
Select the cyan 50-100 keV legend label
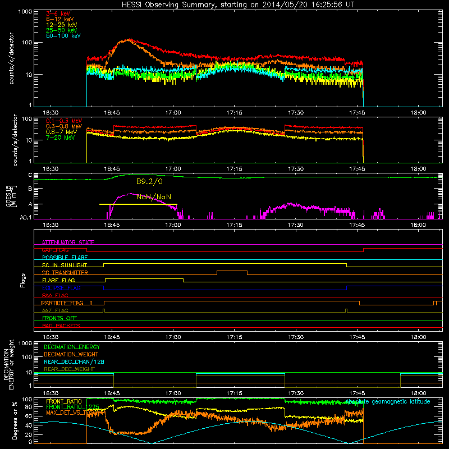63,36
